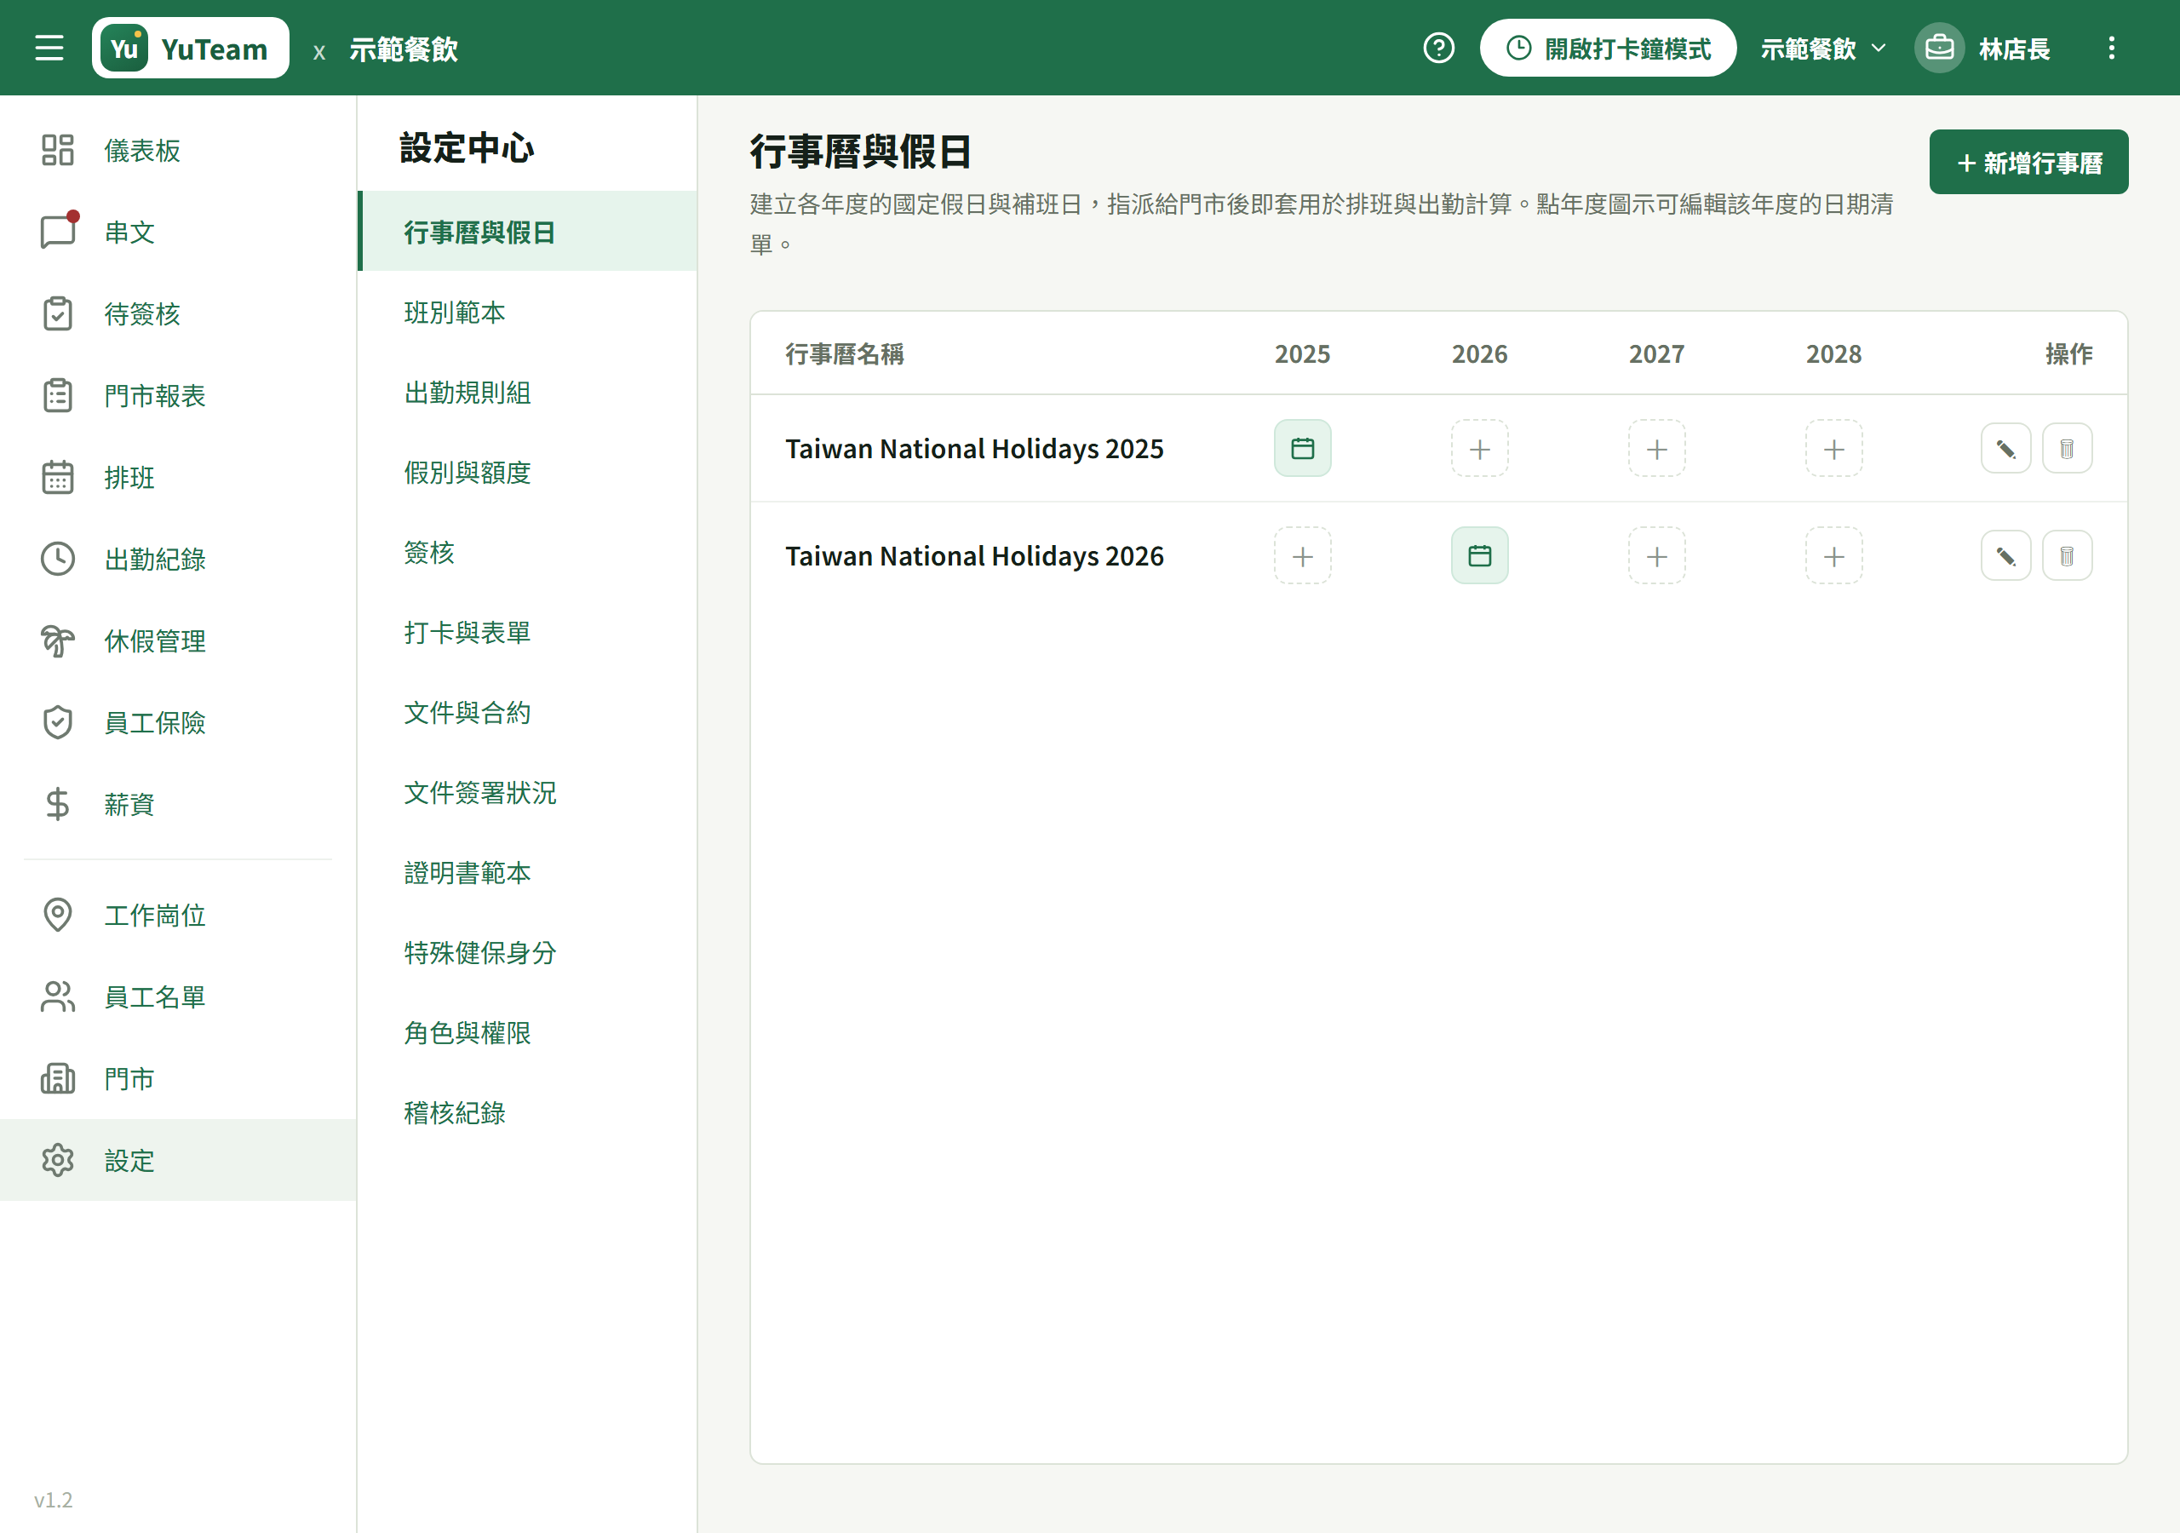The height and width of the screenshot is (1533, 2180).
Task: Add 2027 year to Taiwan National Holidays 2026
Action: click(x=1657, y=555)
